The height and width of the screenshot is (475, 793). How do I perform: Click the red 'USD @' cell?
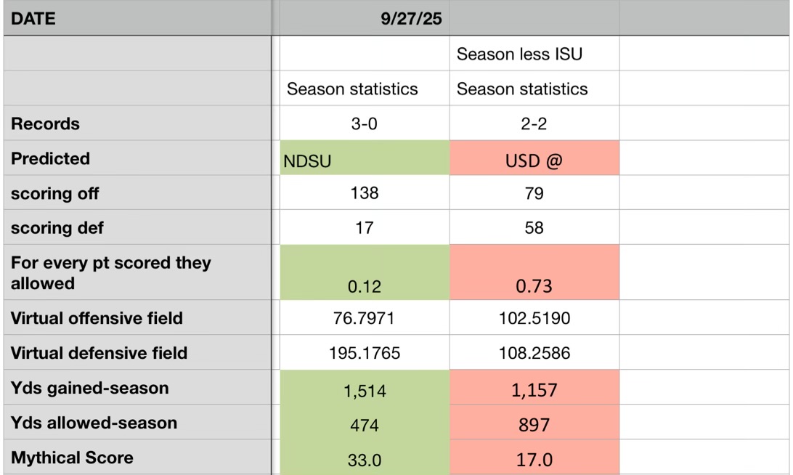pos(534,159)
